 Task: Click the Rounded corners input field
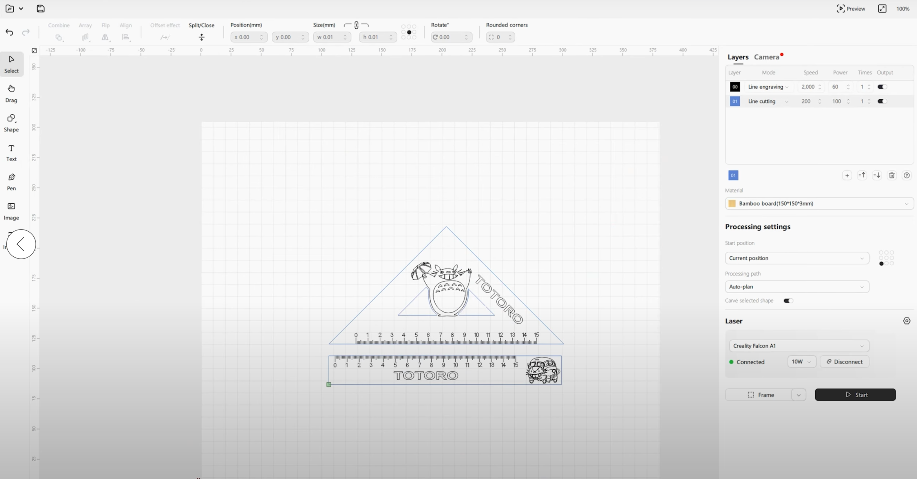coord(500,37)
